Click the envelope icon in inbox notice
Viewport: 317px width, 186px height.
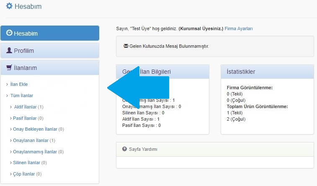pyautogui.click(x=126, y=46)
